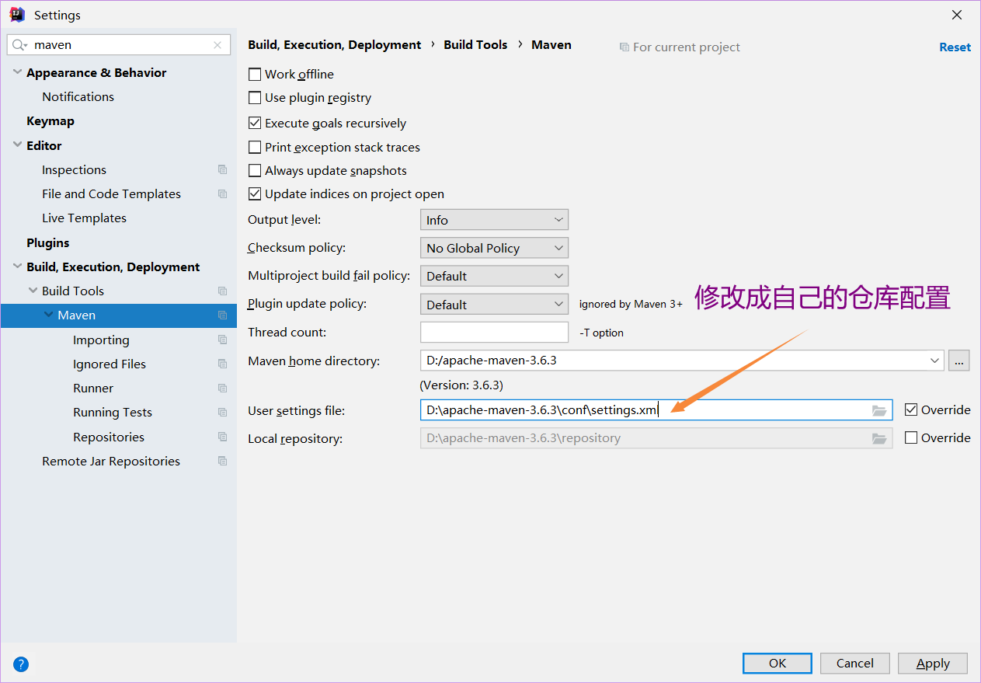Click 'ignored by Maven 3+' note
Screen dimensions: 981x683
[631, 305]
